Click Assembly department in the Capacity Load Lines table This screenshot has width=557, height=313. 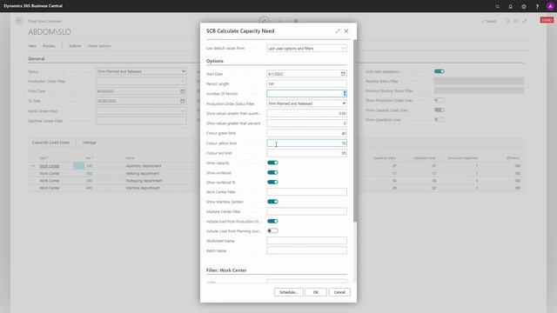[144, 166]
